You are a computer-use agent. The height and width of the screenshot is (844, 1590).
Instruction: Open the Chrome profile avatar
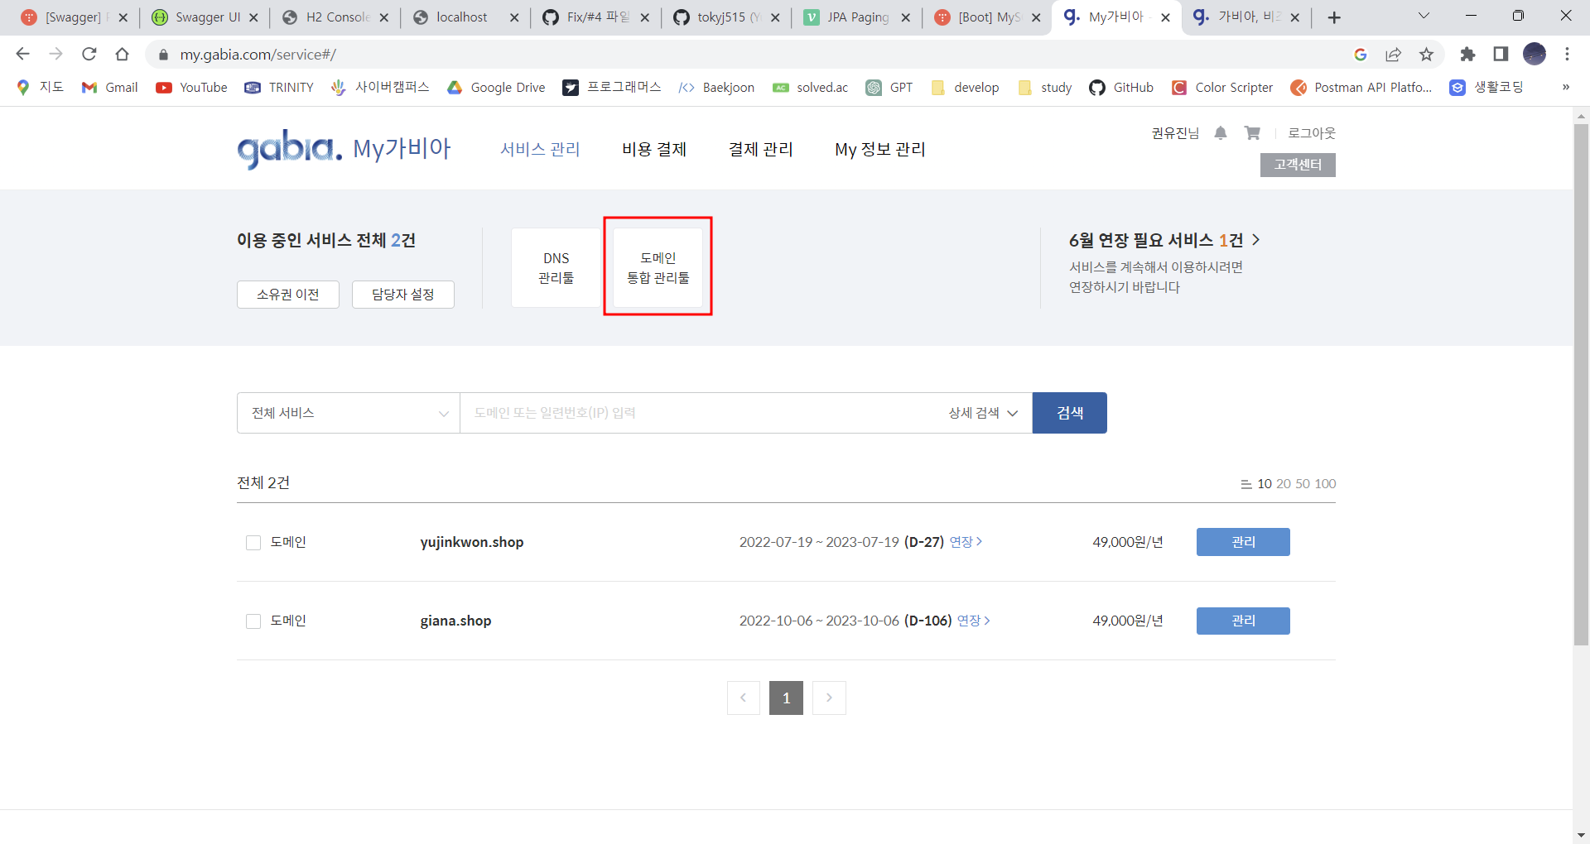tap(1535, 55)
